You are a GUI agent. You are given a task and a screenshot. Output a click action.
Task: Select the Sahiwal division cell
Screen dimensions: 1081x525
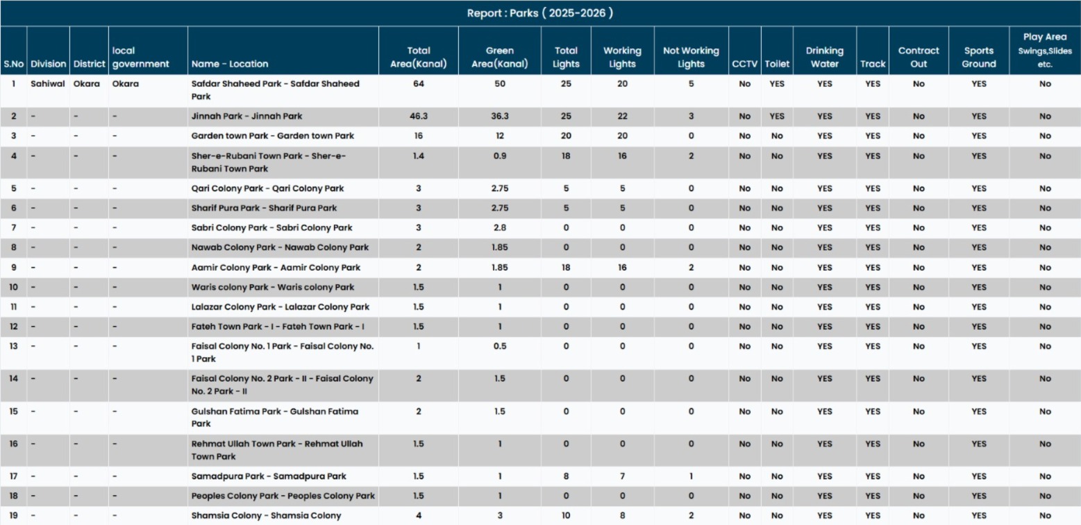[47, 84]
